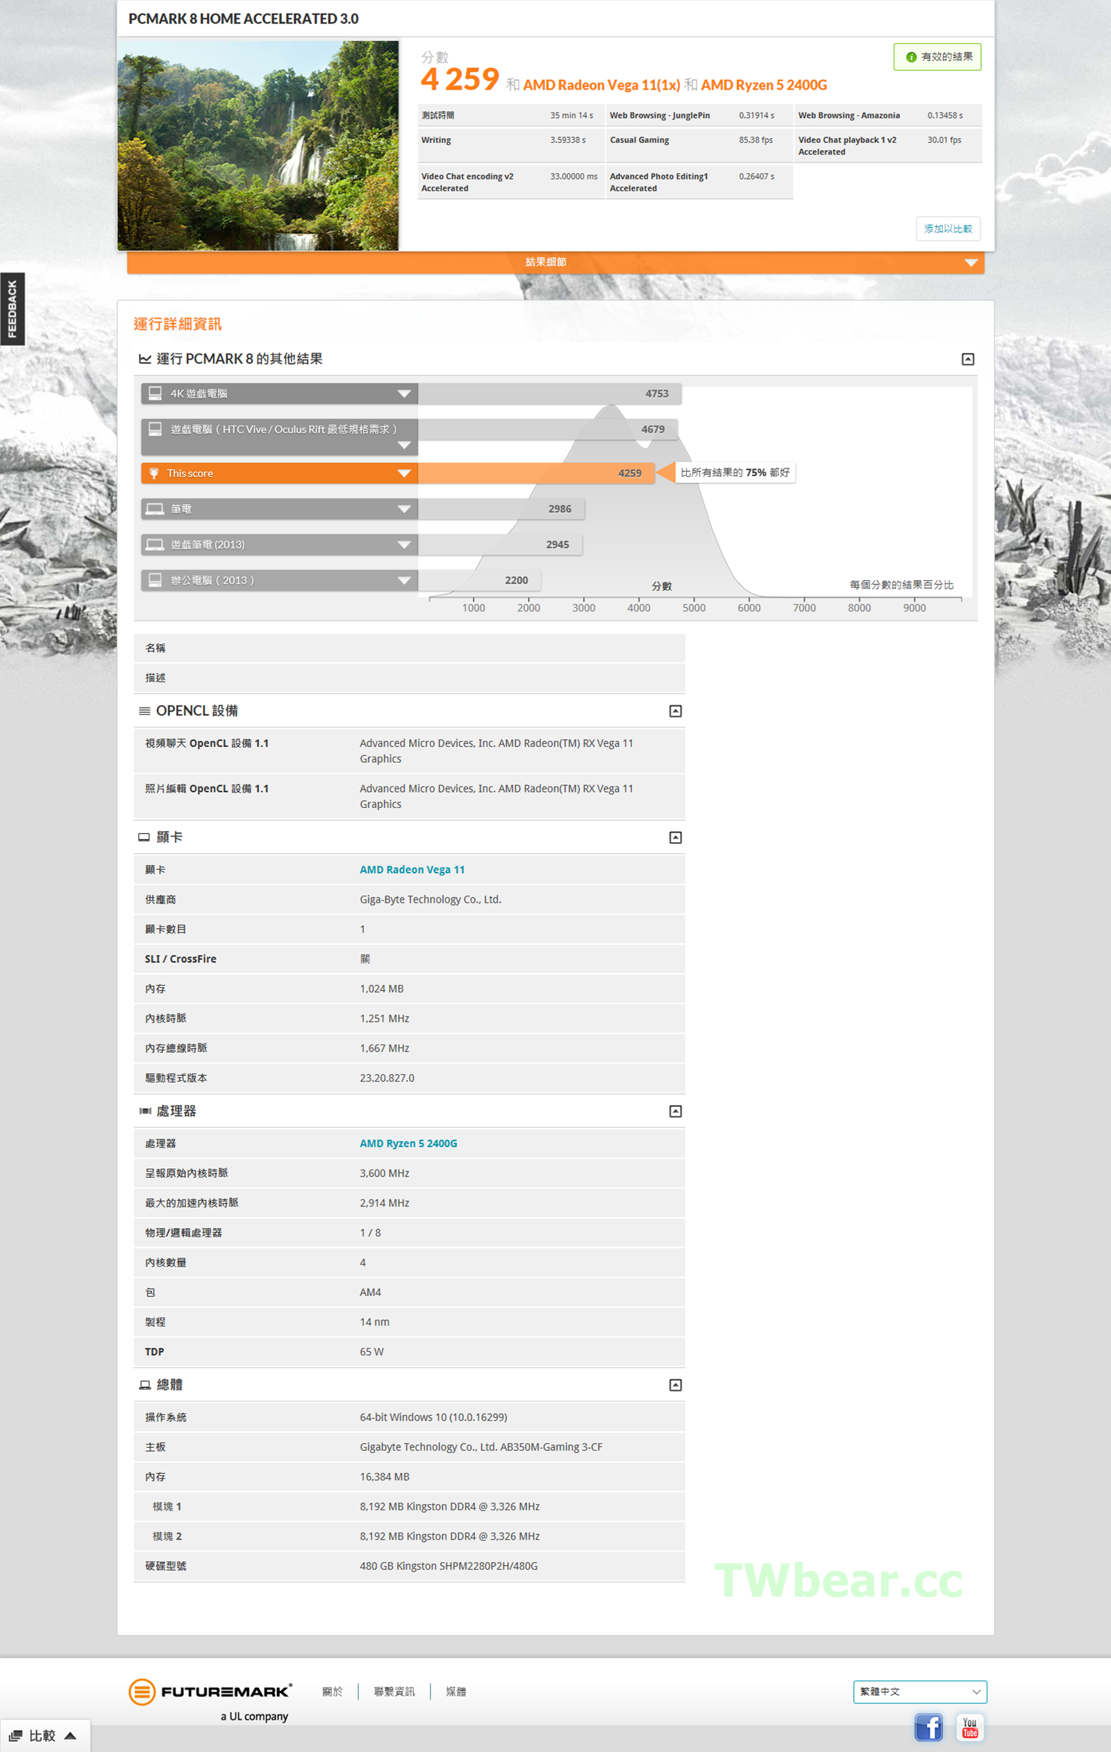Click the 4259 orange score bar

(537, 473)
